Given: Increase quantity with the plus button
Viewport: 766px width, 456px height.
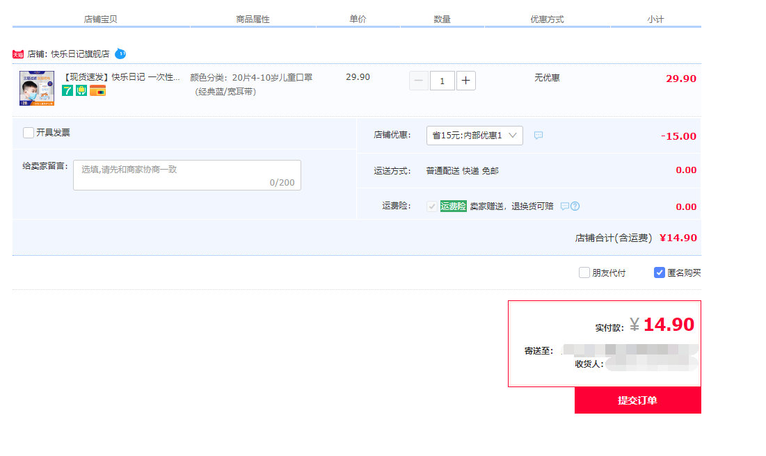Looking at the screenshot, I should point(466,81).
